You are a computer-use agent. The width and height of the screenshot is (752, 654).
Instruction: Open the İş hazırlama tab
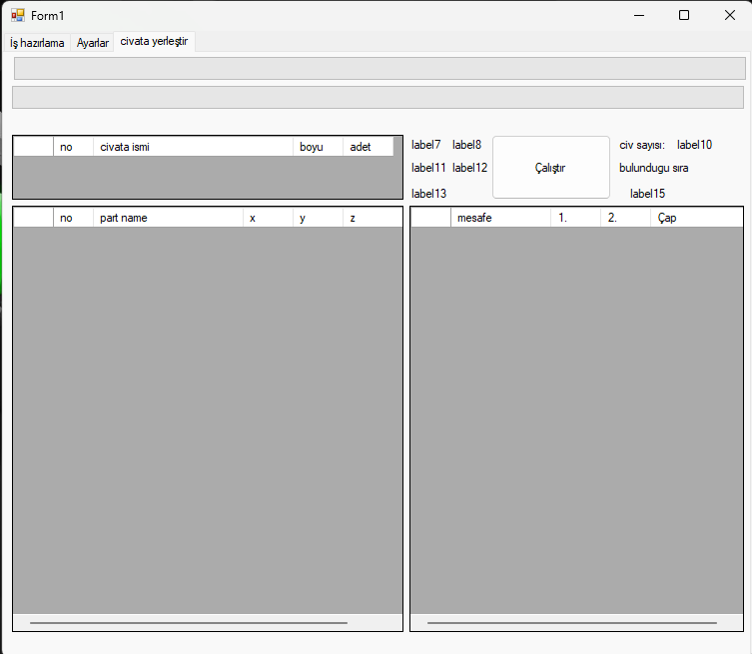click(37, 43)
